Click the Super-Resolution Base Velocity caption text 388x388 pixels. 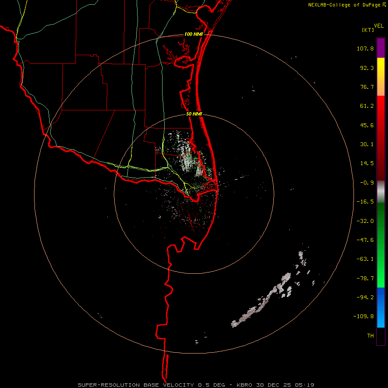[196, 385]
